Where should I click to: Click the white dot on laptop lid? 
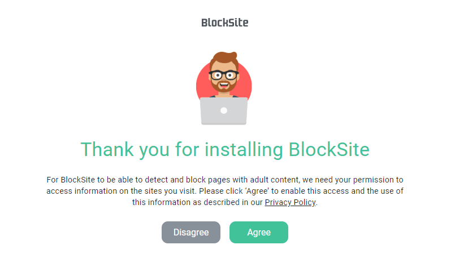(x=224, y=110)
